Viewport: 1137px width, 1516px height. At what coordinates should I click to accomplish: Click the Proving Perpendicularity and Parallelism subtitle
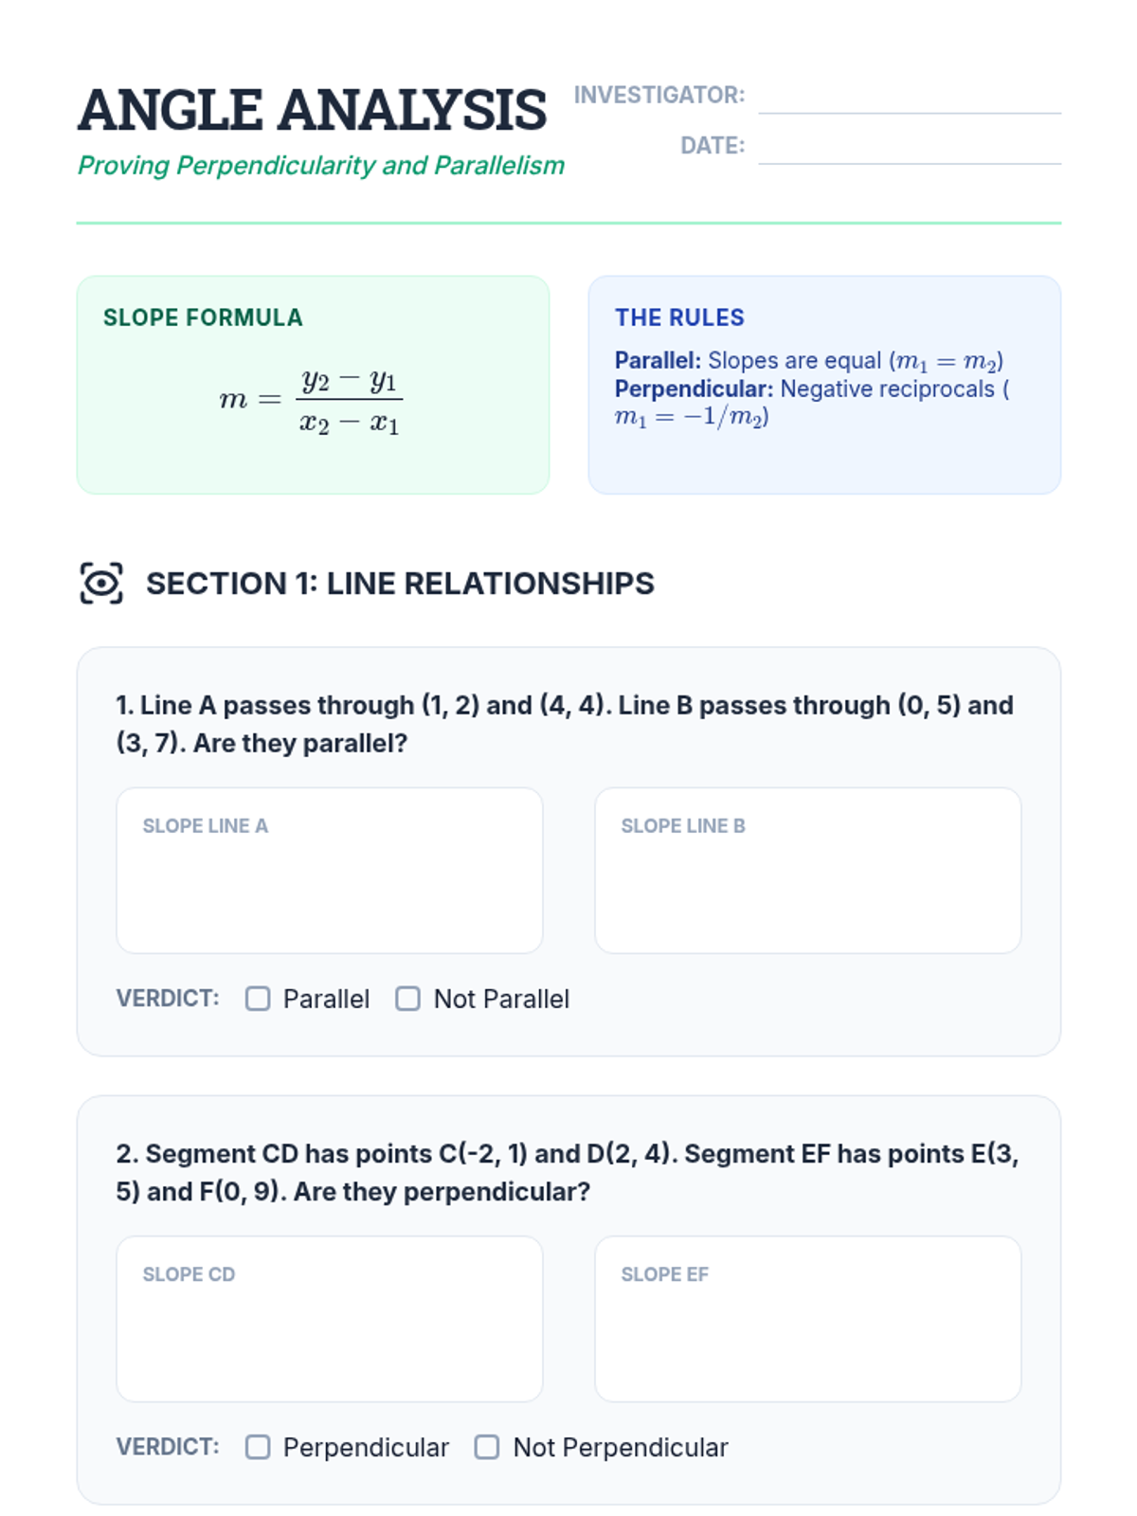coord(320,166)
